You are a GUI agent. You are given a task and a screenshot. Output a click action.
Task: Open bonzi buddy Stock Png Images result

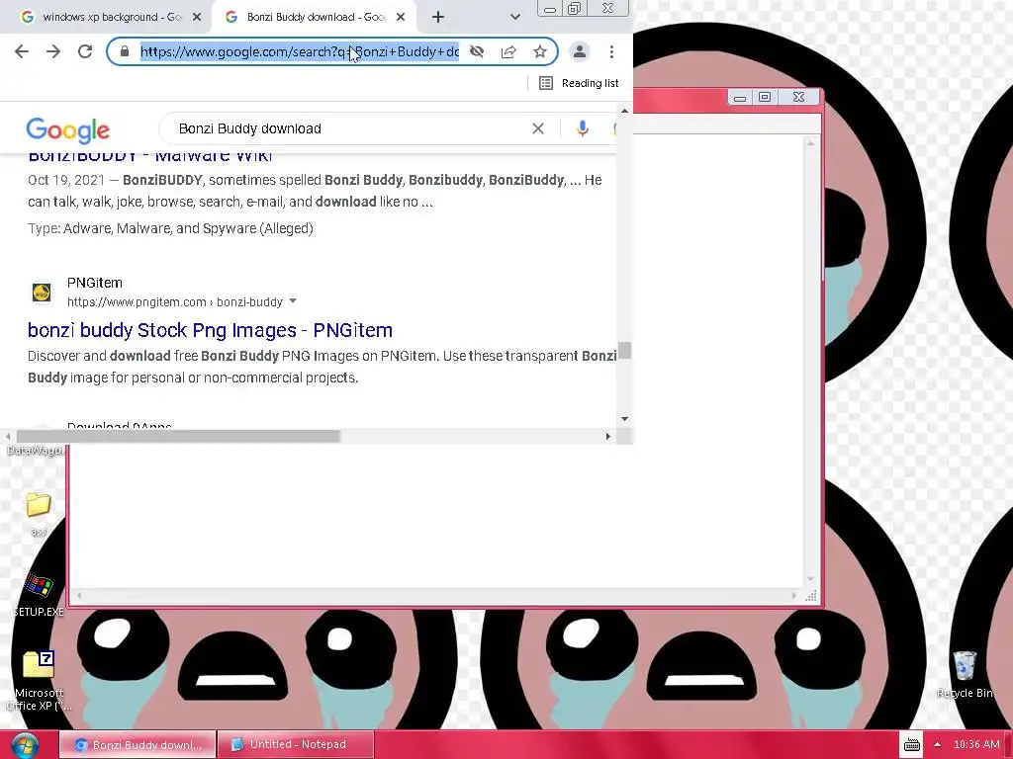coord(210,330)
